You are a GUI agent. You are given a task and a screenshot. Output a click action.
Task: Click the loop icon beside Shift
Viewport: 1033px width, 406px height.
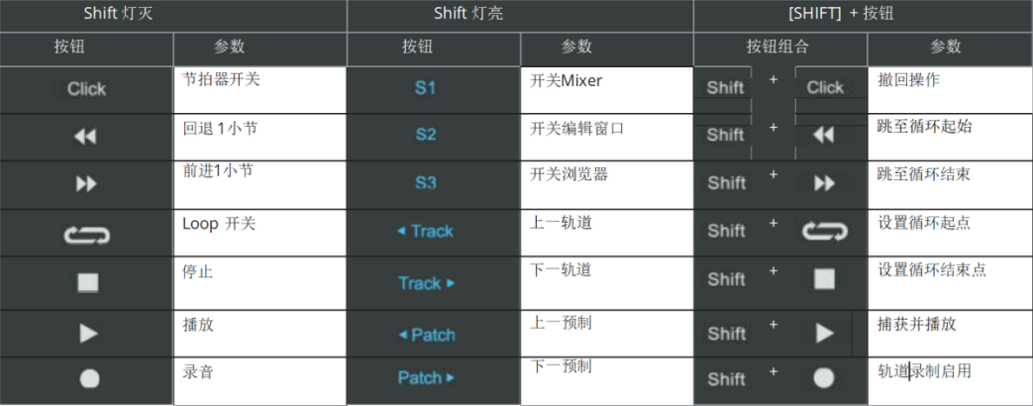pyautogui.click(x=825, y=232)
